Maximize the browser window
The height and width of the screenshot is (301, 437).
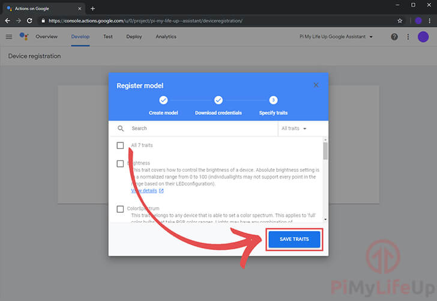413,5
